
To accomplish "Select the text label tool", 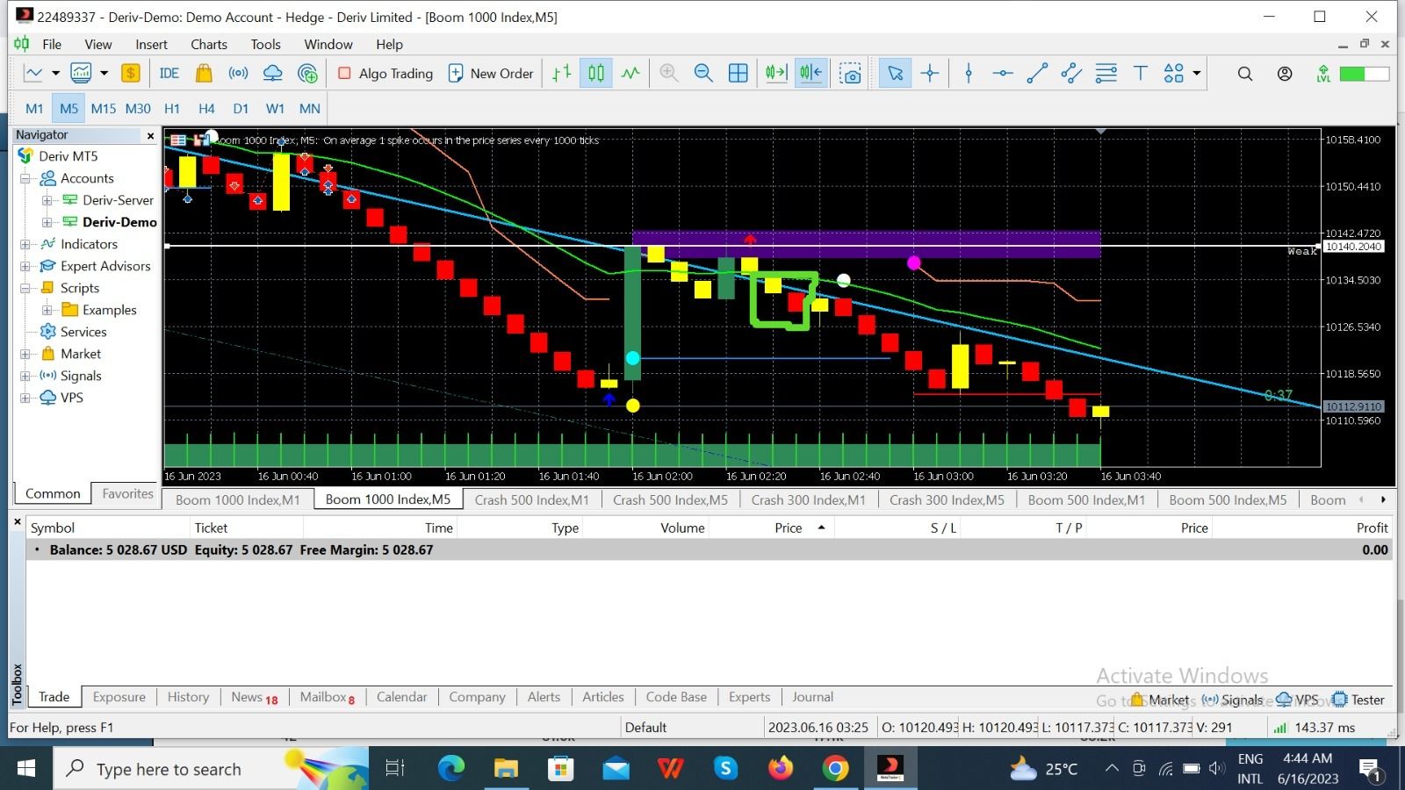I will pyautogui.click(x=1140, y=74).
